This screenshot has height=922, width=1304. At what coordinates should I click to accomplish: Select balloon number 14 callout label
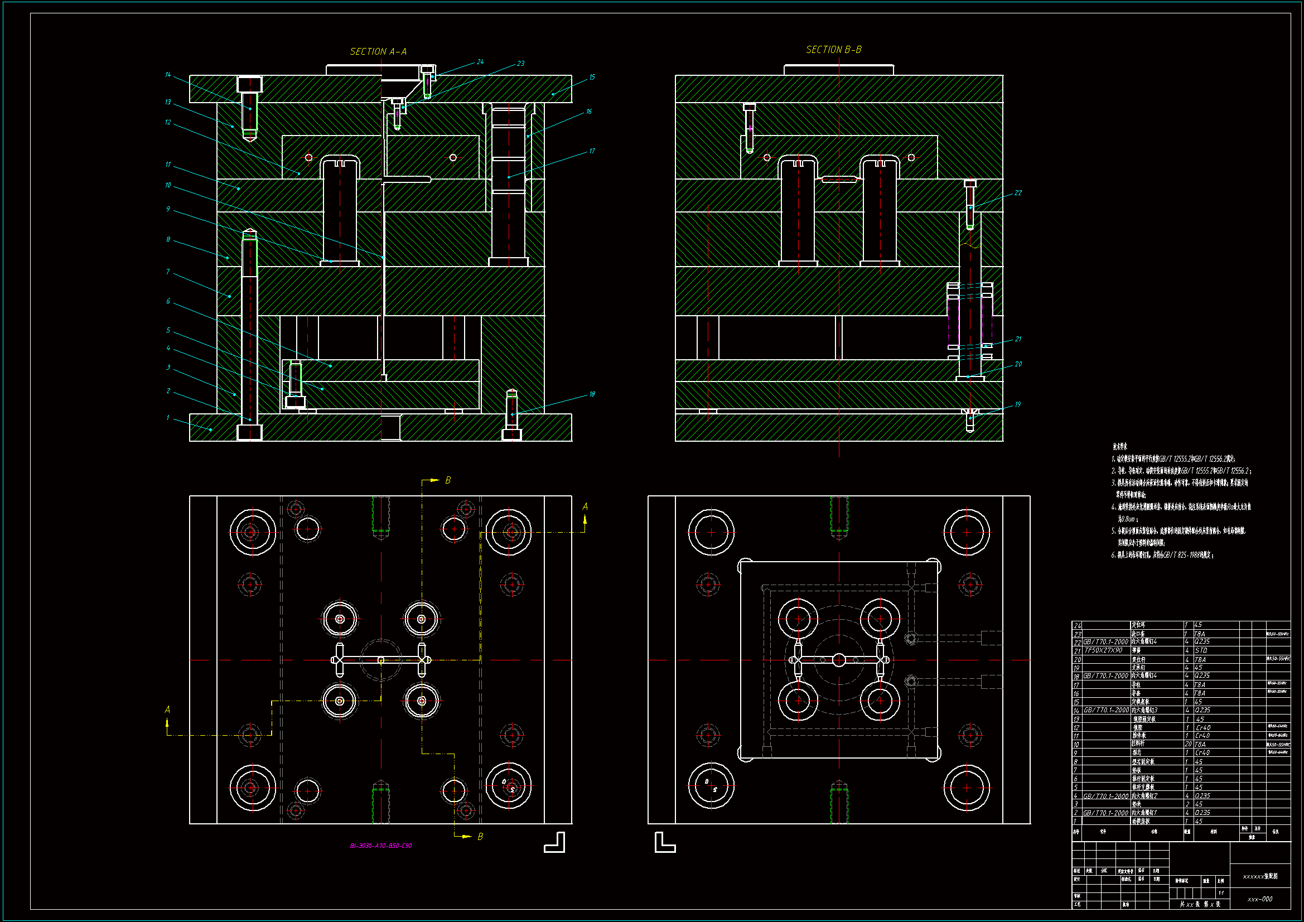coord(167,75)
